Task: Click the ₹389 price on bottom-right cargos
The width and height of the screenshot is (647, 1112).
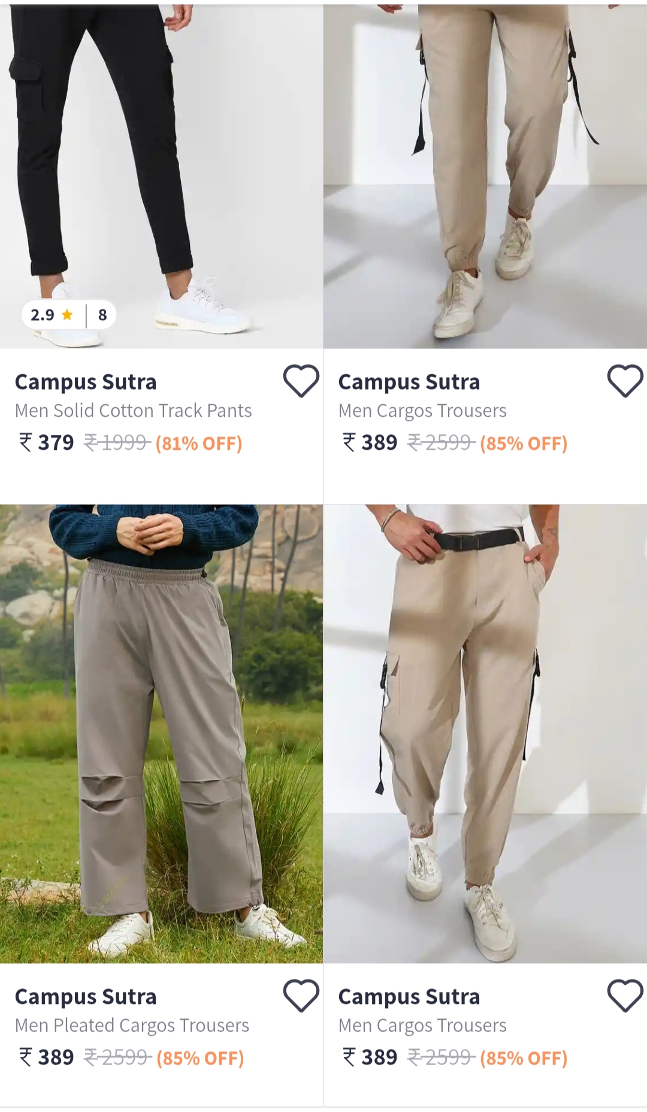Action: (370, 1057)
